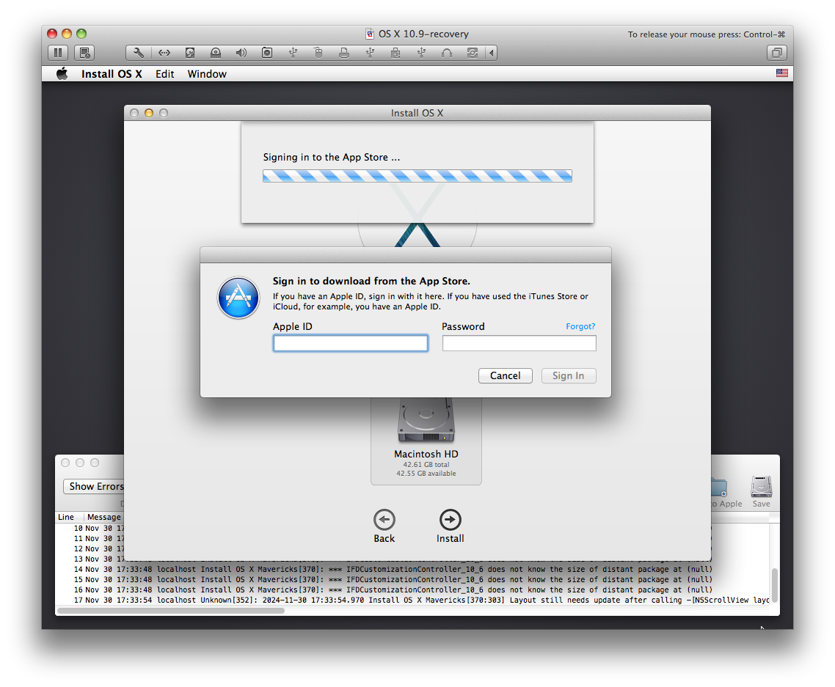Click the sharing sync icon in toolbar
The width and height of the screenshot is (835, 687).
473,53
